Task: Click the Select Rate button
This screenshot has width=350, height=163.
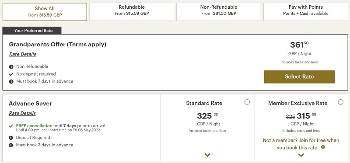Action: pos(299,77)
